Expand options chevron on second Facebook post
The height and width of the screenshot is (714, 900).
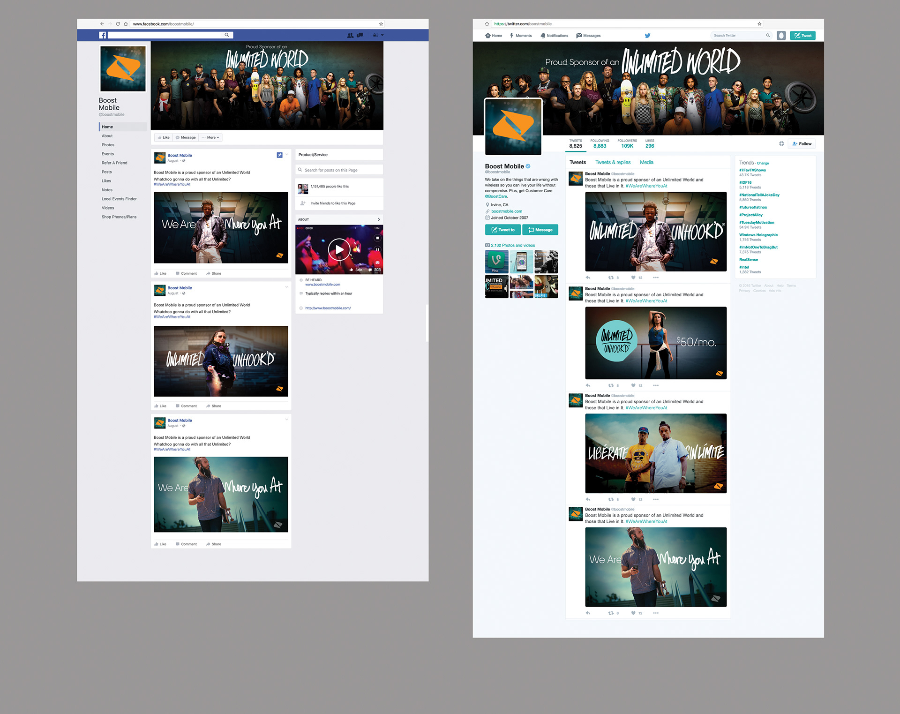(x=286, y=287)
